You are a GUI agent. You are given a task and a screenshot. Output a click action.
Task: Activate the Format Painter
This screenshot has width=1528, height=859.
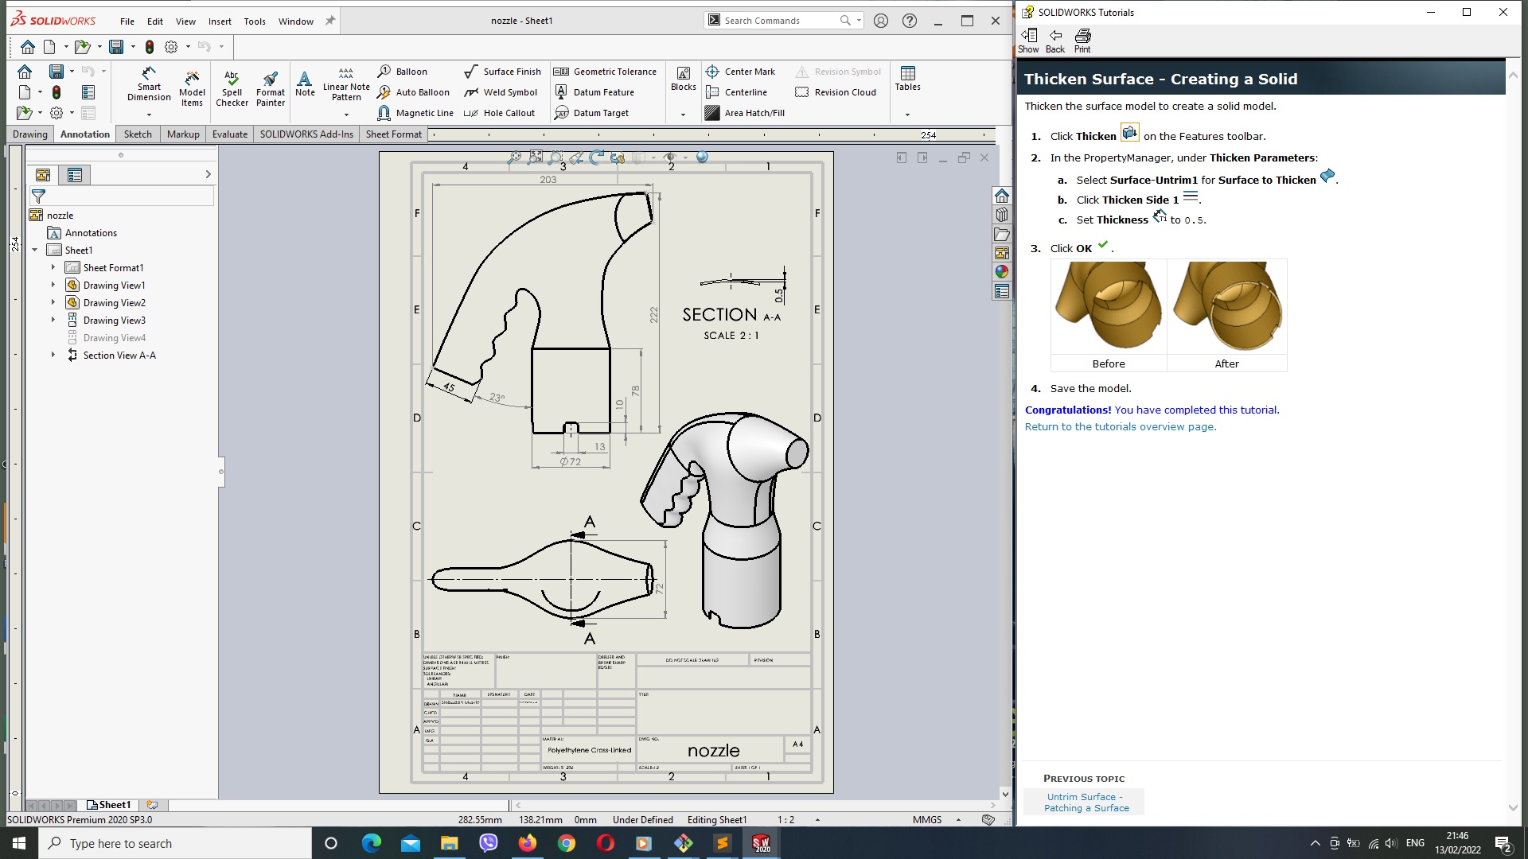pos(271,88)
